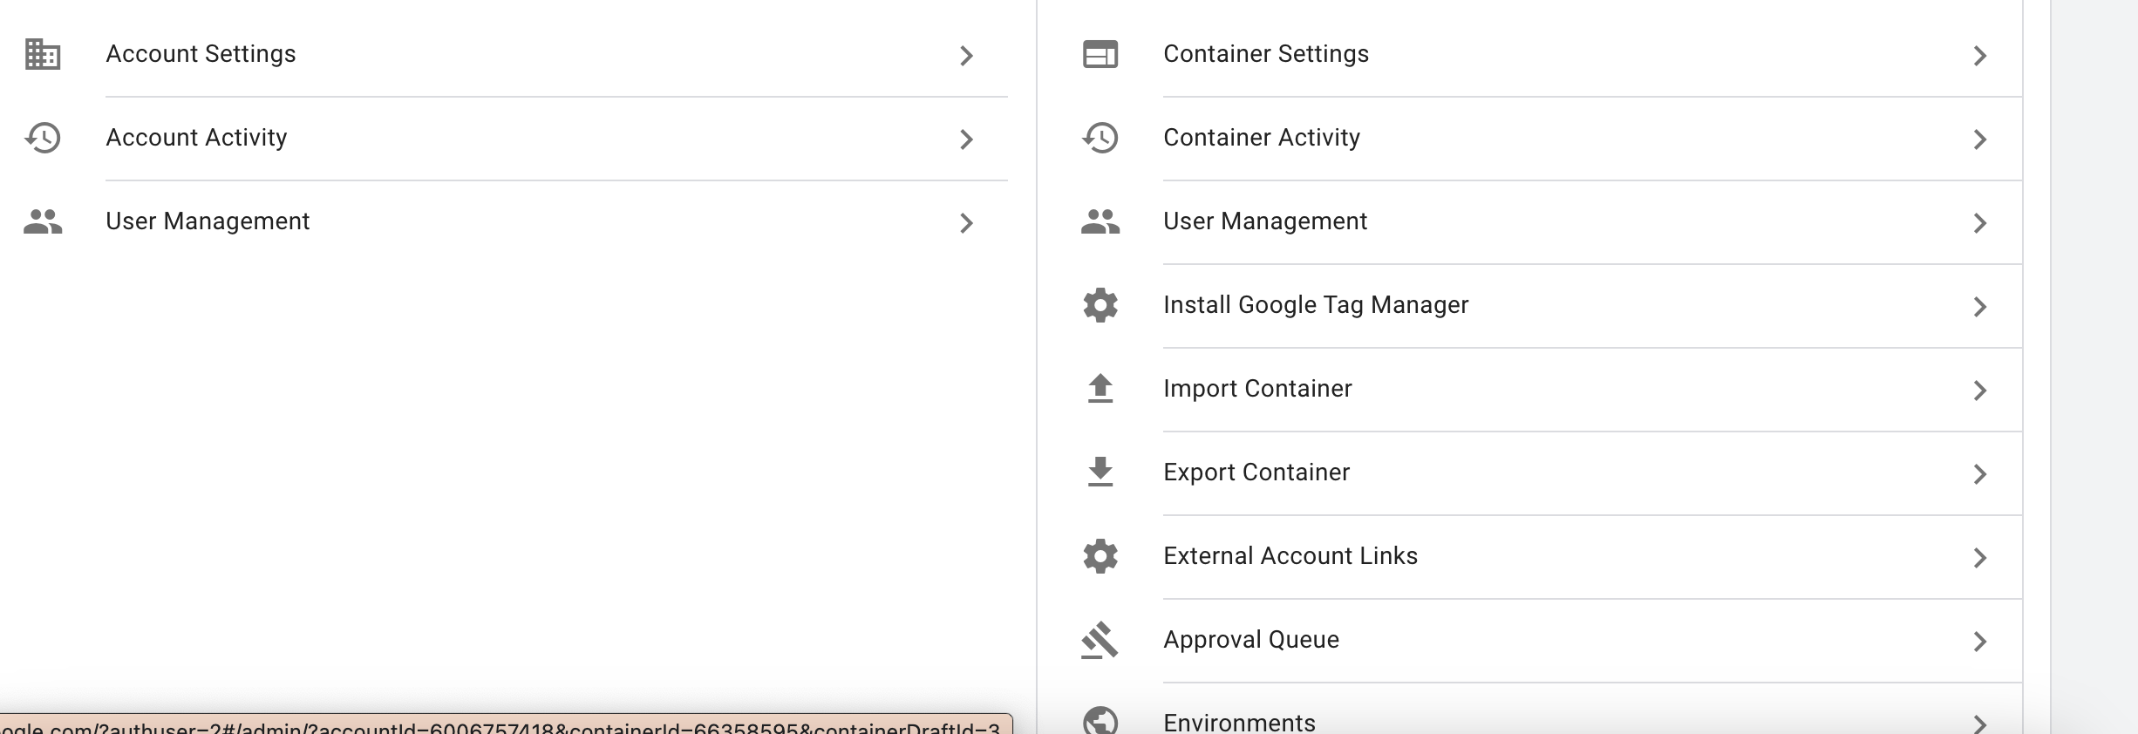Click the chevron beside account User Management
The image size is (2138, 734).
pos(966,223)
